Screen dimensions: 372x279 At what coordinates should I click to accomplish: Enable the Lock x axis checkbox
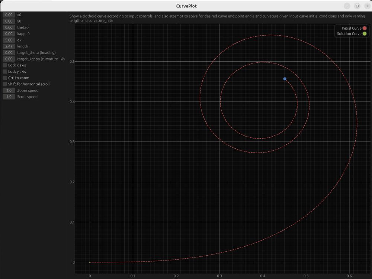click(5, 65)
